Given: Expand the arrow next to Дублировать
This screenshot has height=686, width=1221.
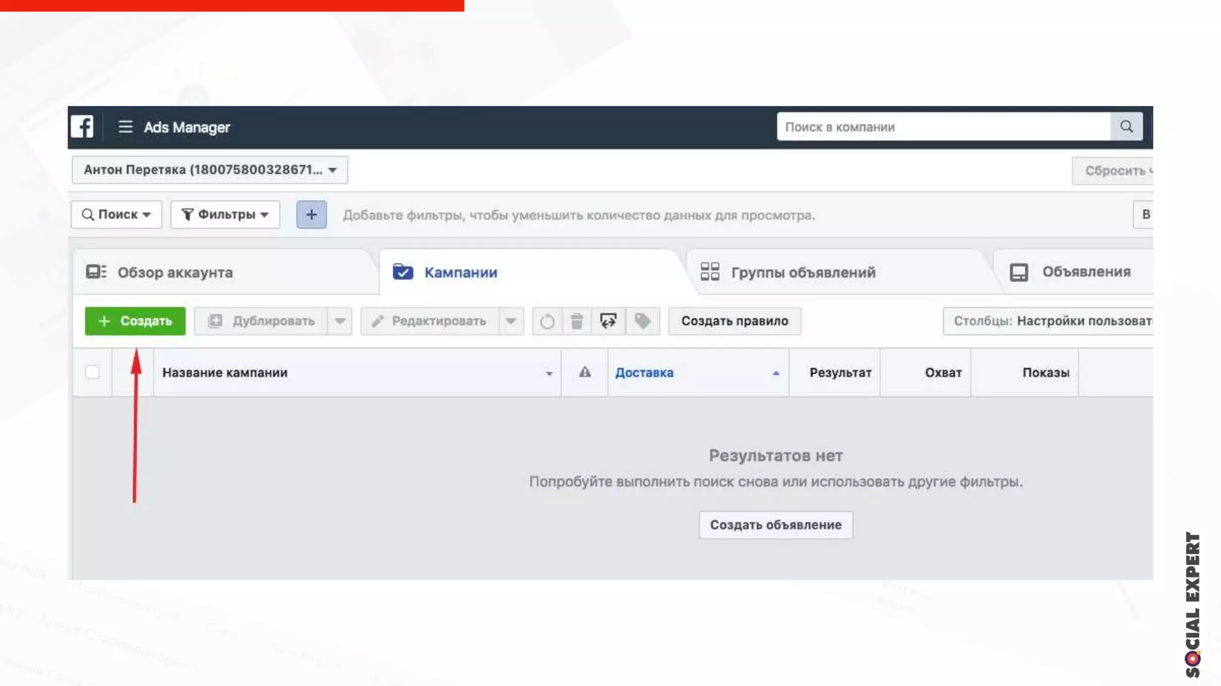Looking at the screenshot, I should [x=340, y=322].
